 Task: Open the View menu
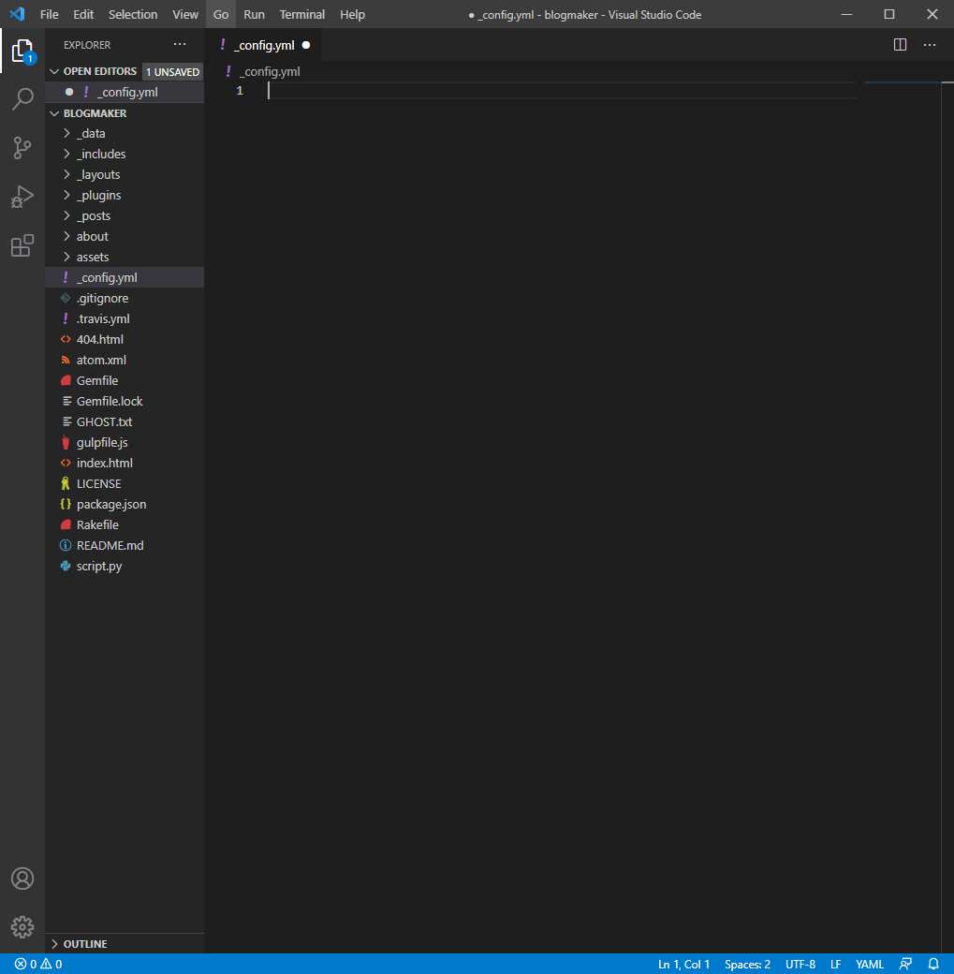185,14
